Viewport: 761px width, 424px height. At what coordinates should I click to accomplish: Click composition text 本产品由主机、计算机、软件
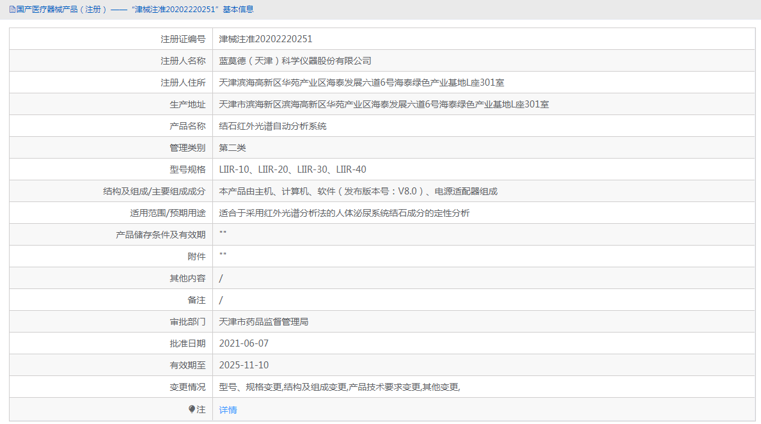(358, 191)
